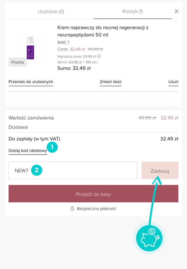Click the teal step 1 badge
The image size is (187, 269).
click(52, 147)
